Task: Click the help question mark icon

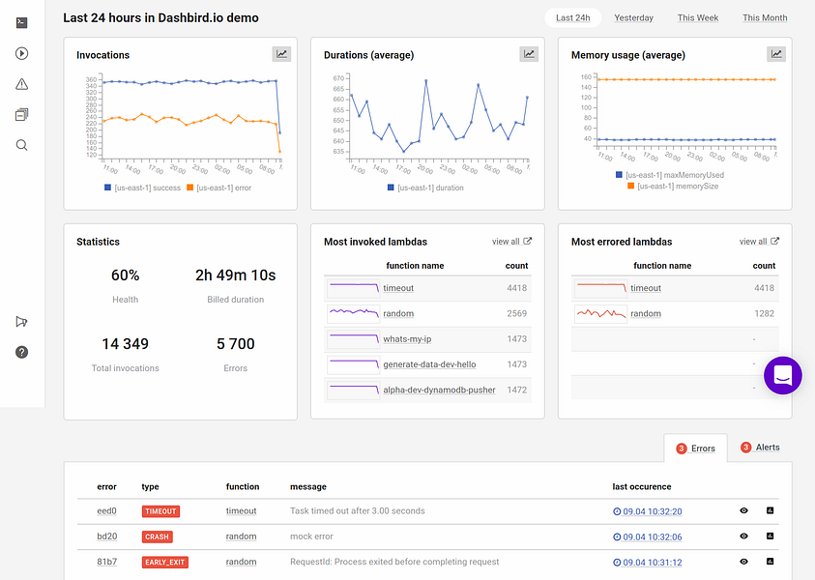Action: coord(22,352)
